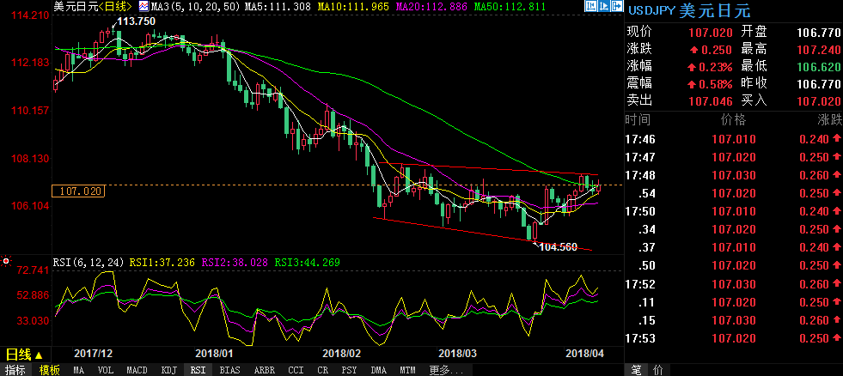
Task: Click the <日线> period label in chart title
Action: 110,7
